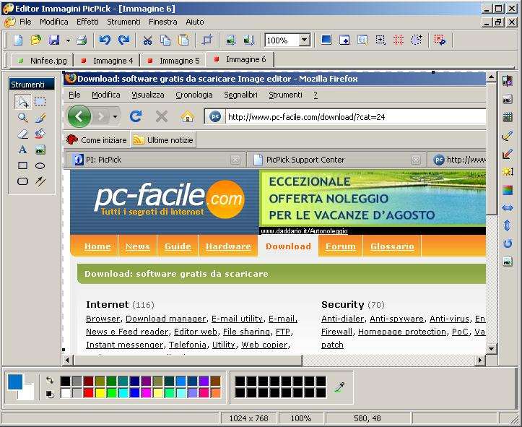
Task: Click the Undo arrow in toolbar
Action: coord(105,40)
